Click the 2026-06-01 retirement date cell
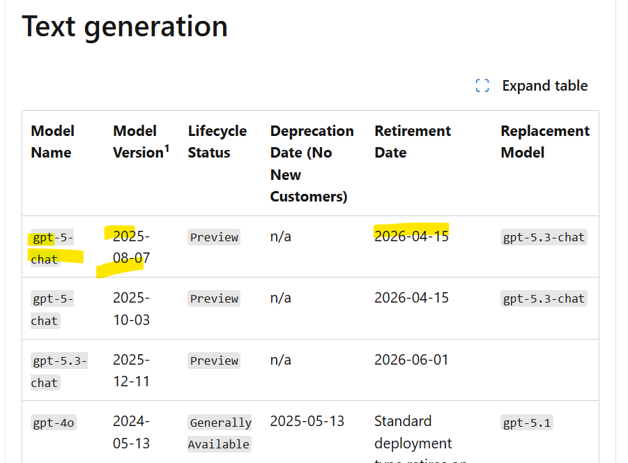The image size is (628, 463). coord(411,360)
